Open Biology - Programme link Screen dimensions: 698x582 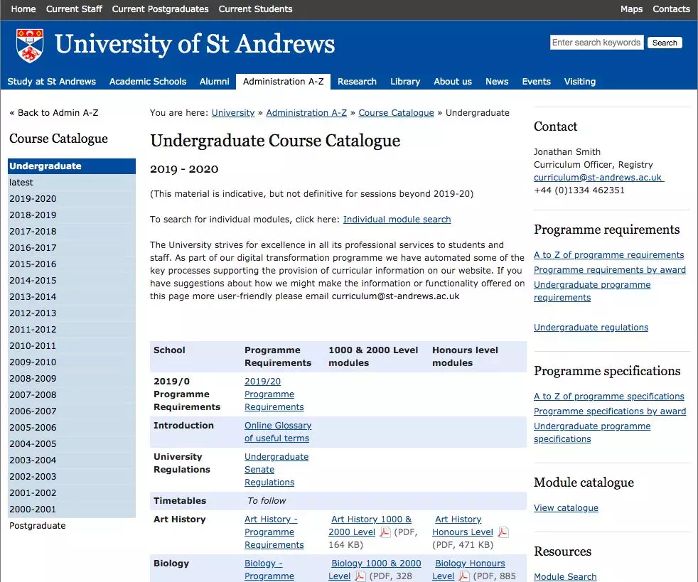point(269,569)
